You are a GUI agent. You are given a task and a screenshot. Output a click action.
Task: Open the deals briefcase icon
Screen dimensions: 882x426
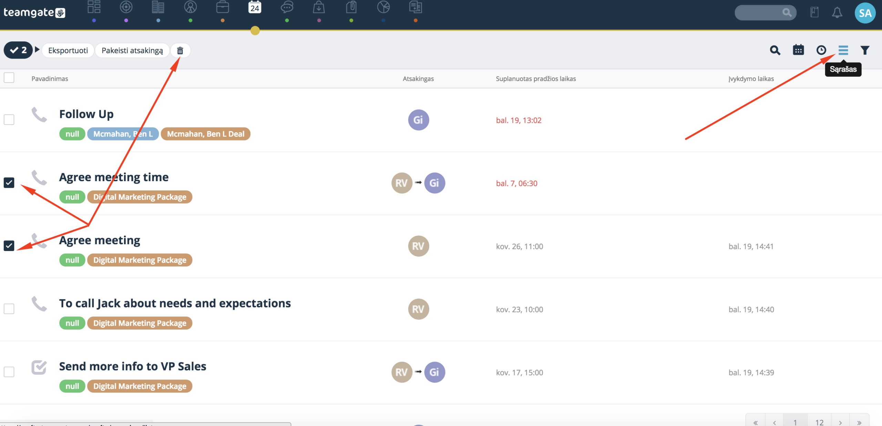[x=223, y=7]
